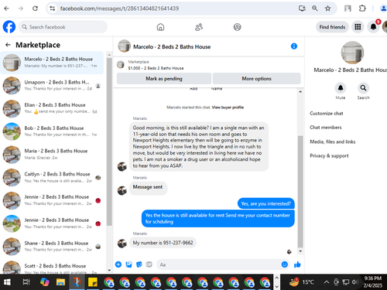
Task: Click 'Yes, are you interested?' message bubble
Action: pyautogui.click(x=266, y=203)
